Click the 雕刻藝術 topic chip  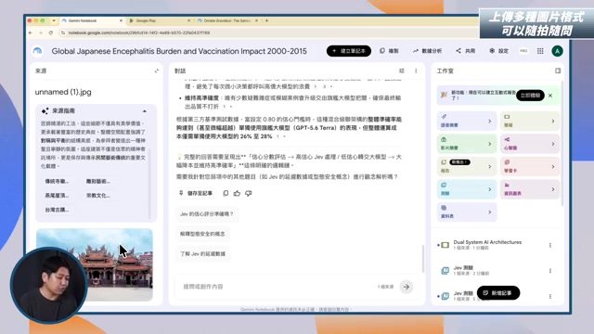coord(97,182)
